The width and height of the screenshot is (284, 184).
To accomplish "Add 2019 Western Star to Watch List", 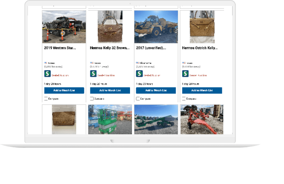I will (x=64, y=90).
